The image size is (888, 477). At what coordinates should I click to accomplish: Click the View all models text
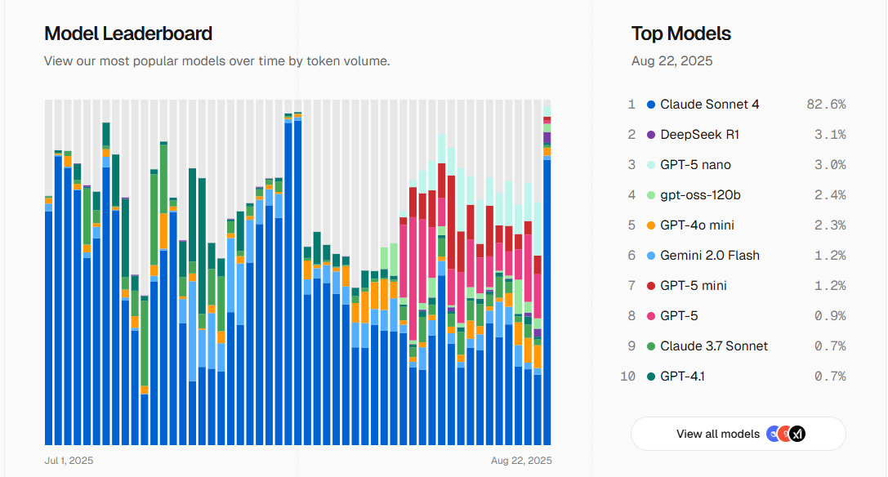[x=717, y=434]
